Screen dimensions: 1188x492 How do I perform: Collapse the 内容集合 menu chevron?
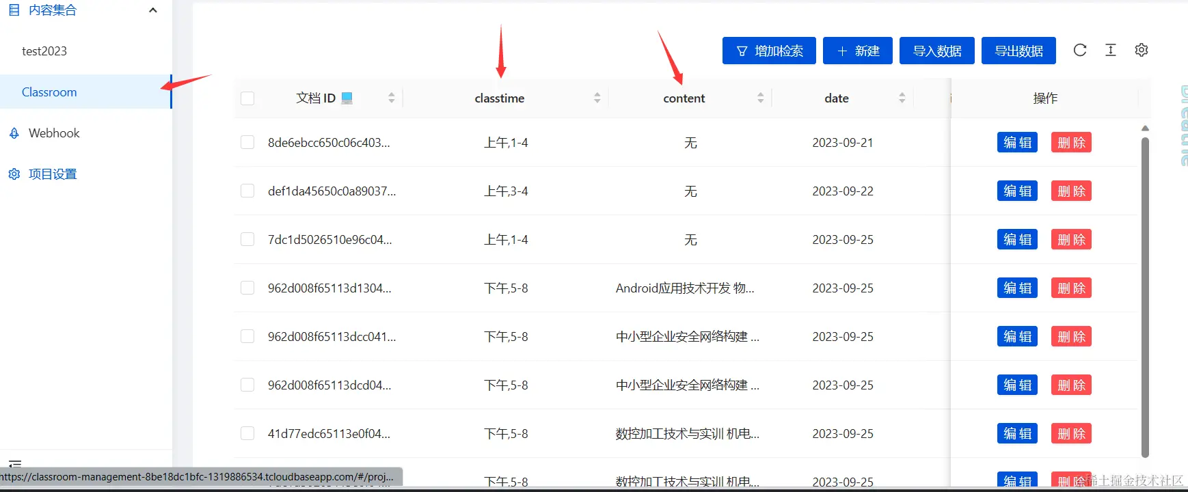tap(153, 10)
